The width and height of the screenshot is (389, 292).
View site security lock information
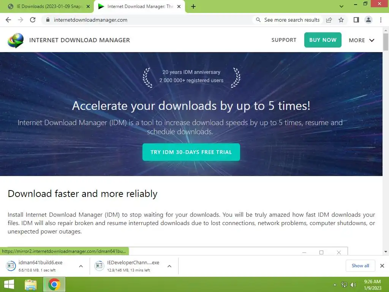[x=47, y=20]
